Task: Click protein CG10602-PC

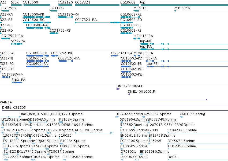Action: tap(131, 69)
